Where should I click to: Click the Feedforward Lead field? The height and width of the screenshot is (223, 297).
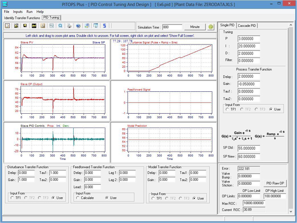[92, 187]
